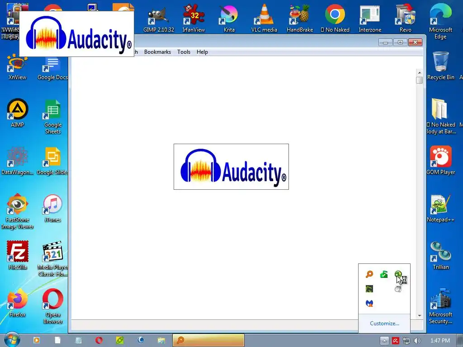Open the Interzone desktop shortcut
This screenshot has height=347, width=463.
[x=370, y=18]
